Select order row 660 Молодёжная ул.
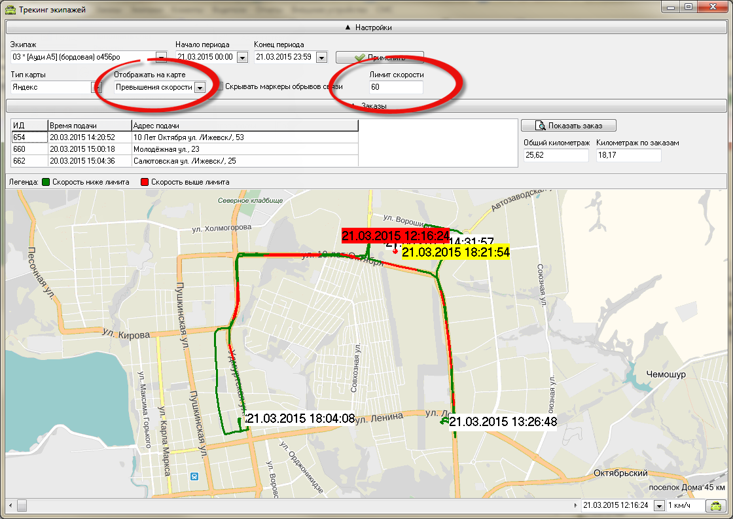Screen dimensions: 733x519 185,149
